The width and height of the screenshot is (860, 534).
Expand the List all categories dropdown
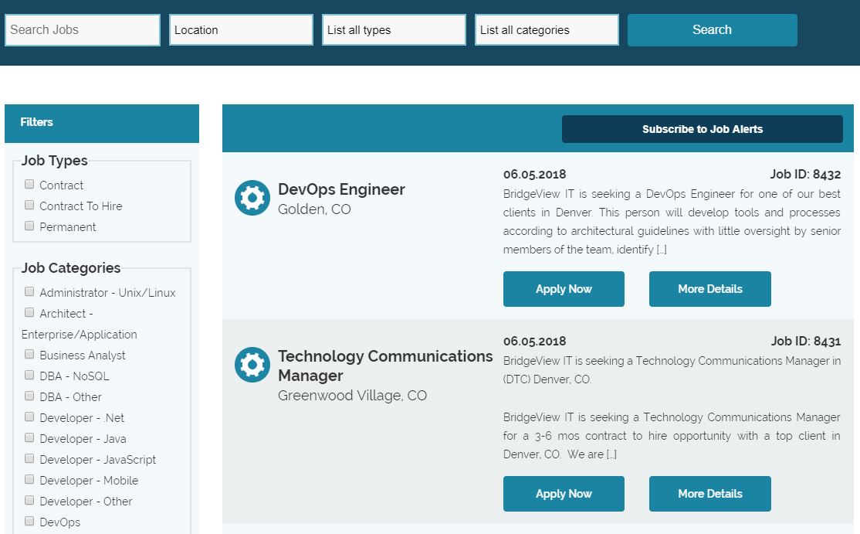[x=547, y=30]
